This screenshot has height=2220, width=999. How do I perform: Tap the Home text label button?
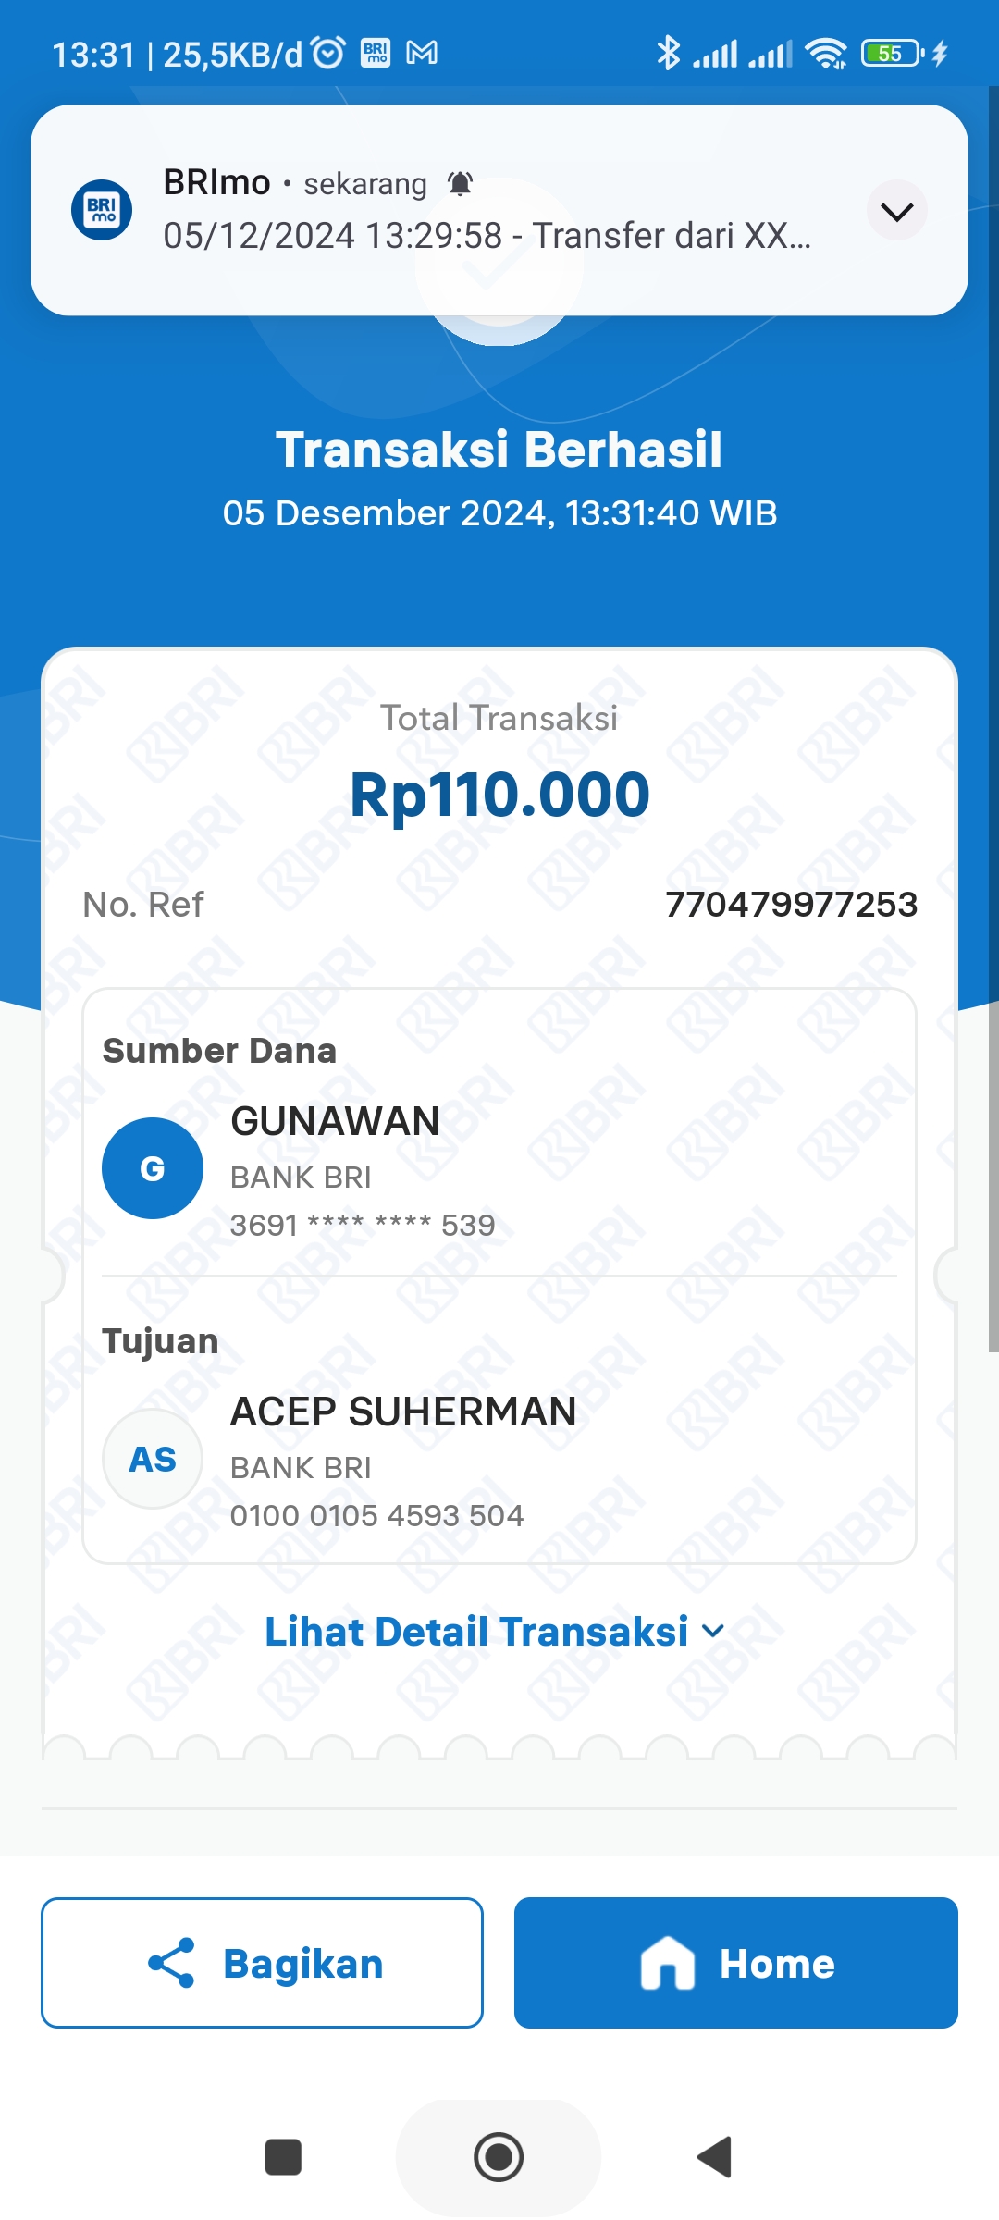tap(777, 1963)
